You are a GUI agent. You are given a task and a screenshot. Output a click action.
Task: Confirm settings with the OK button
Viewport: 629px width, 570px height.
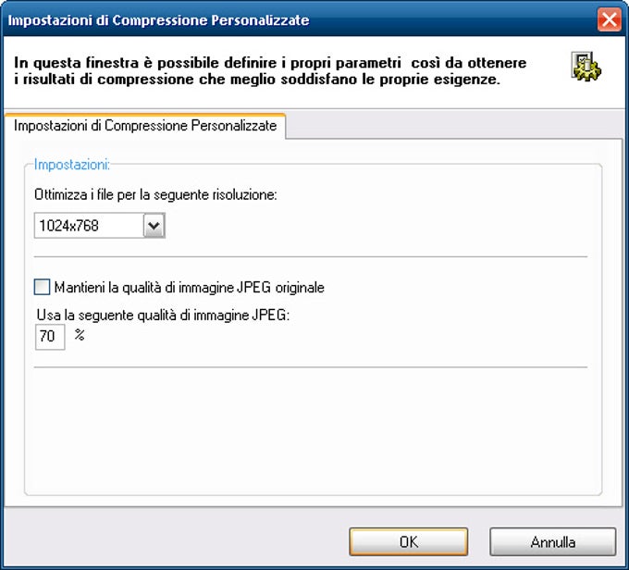(408, 542)
